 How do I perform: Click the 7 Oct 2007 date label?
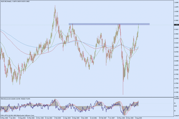pyautogui.click(x=111, y=118)
